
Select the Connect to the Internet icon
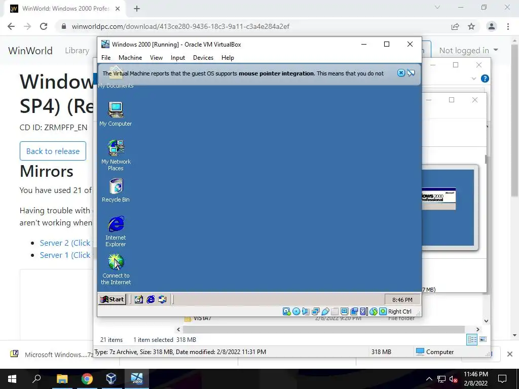[x=116, y=269]
